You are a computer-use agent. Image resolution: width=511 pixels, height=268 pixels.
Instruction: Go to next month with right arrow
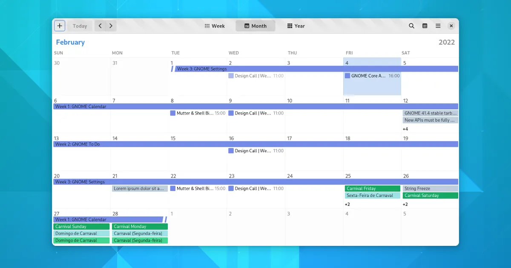click(x=111, y=26)
